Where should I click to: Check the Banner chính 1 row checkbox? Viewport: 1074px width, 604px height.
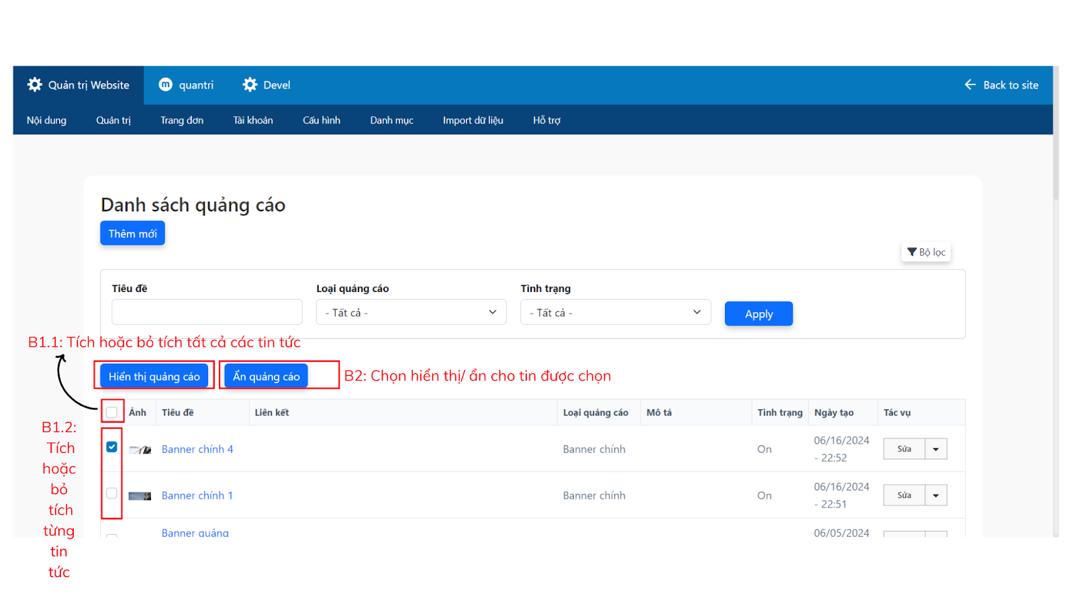click(112, 493)
